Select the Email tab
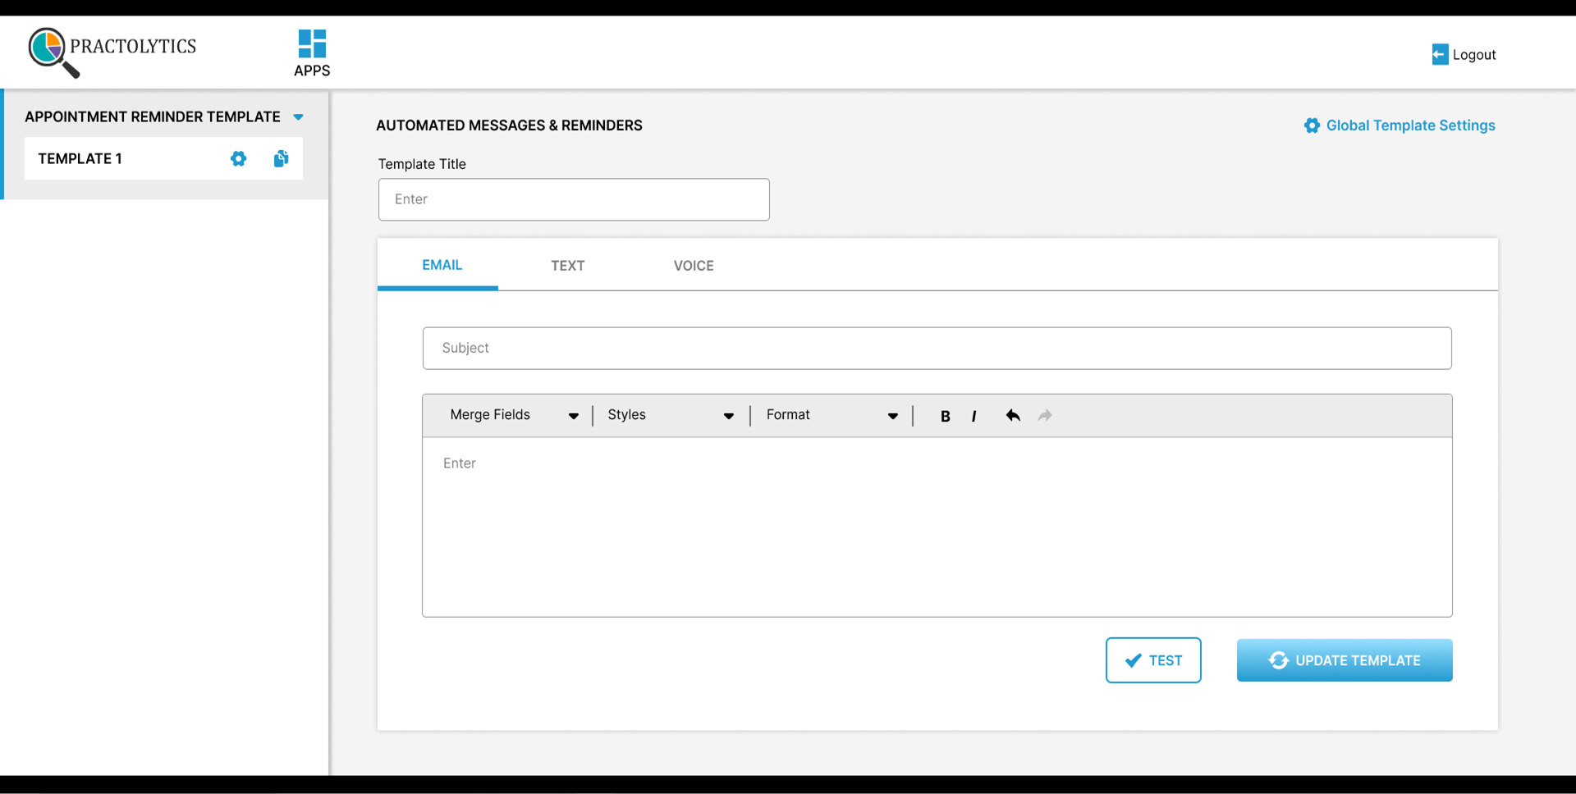1576x794 pixels. coord(442,265)
